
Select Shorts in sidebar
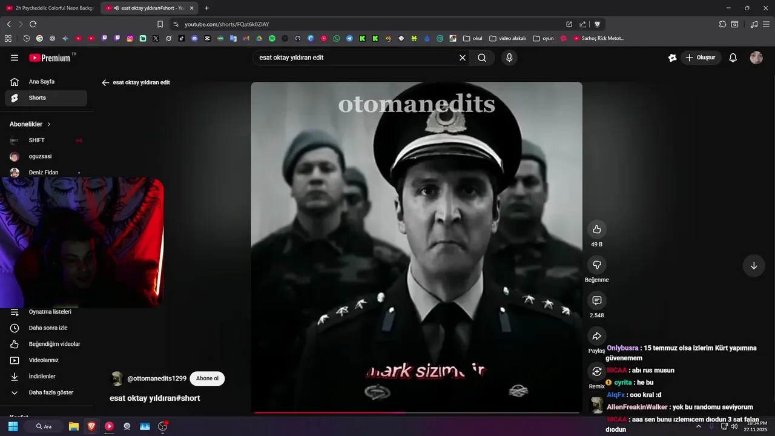[x=46, y=97]
